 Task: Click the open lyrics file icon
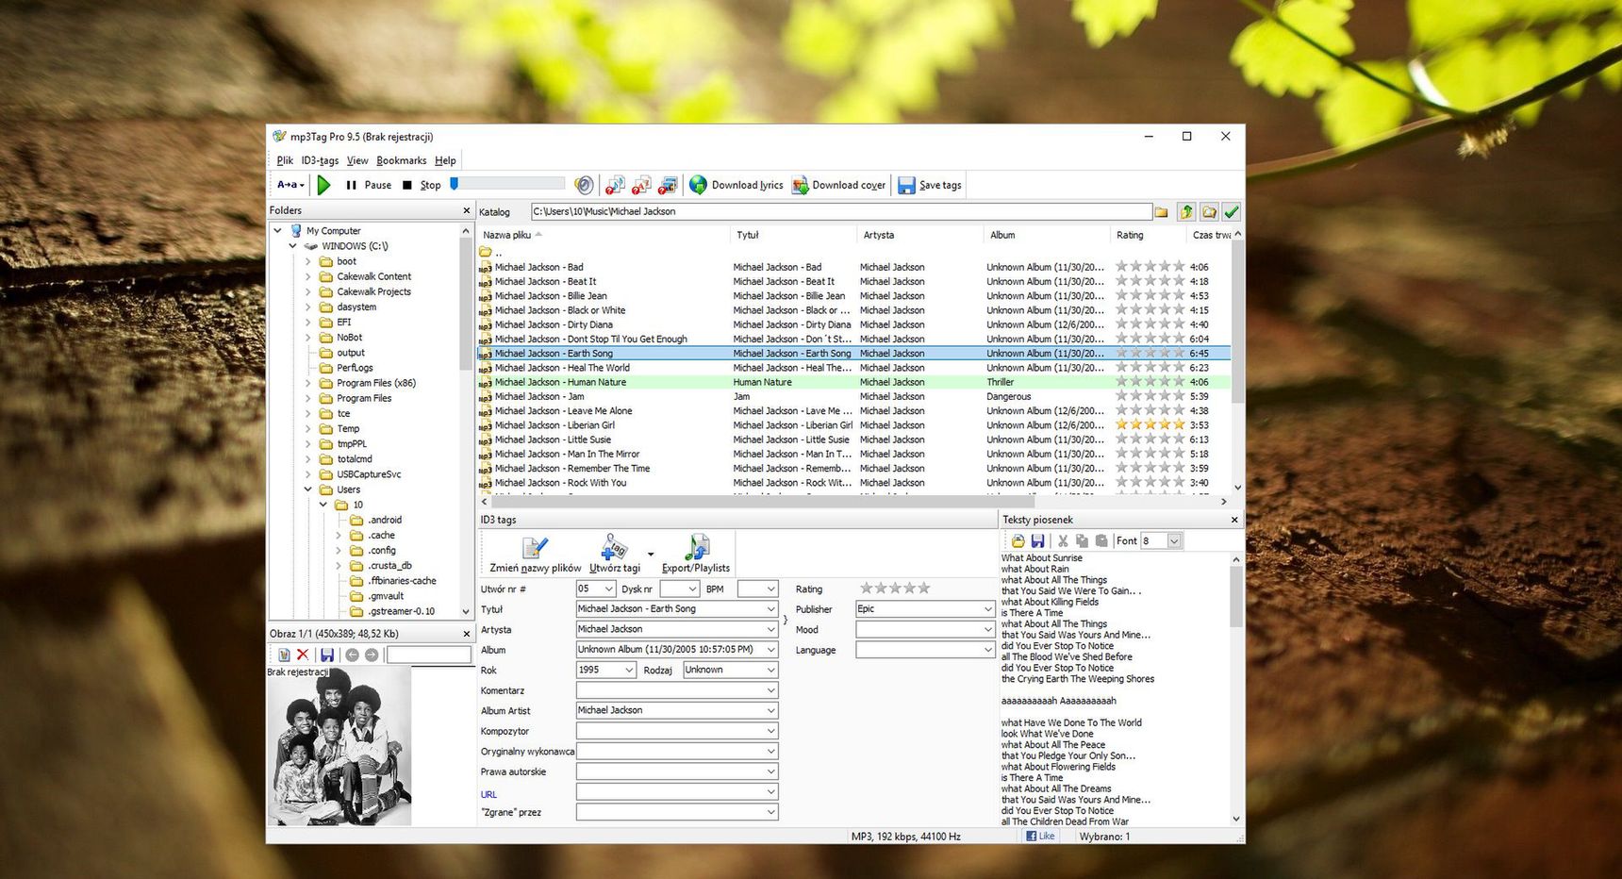[1018, 540]
